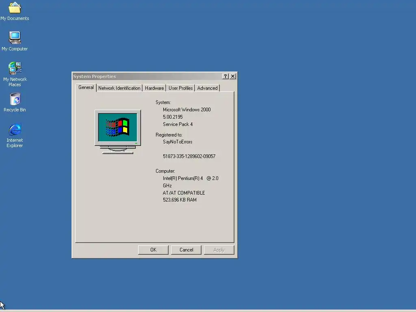Click the greyed Apply button
The image size is (416, 312).
coord(219,250)
